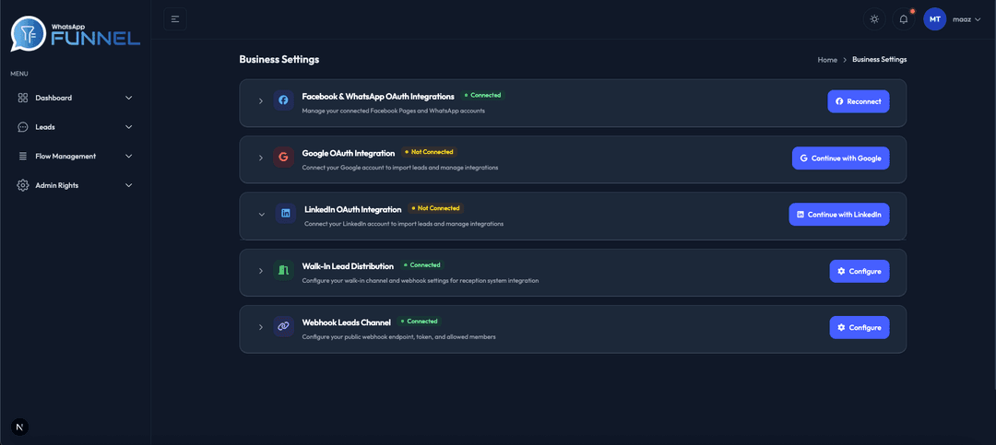Click the Reconnect Facebook button
This screenshot has width=996, height=445.
pos(859,101)
